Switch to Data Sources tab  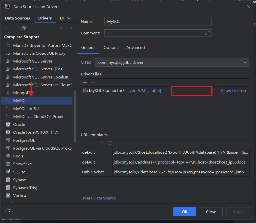pos(17,18)
